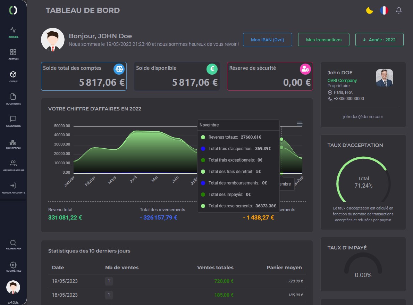The width and height of the screenshot is (413, 305).
Task: Click the Solde disponible card
Action: pyautogui.click(x=177, y=76)
